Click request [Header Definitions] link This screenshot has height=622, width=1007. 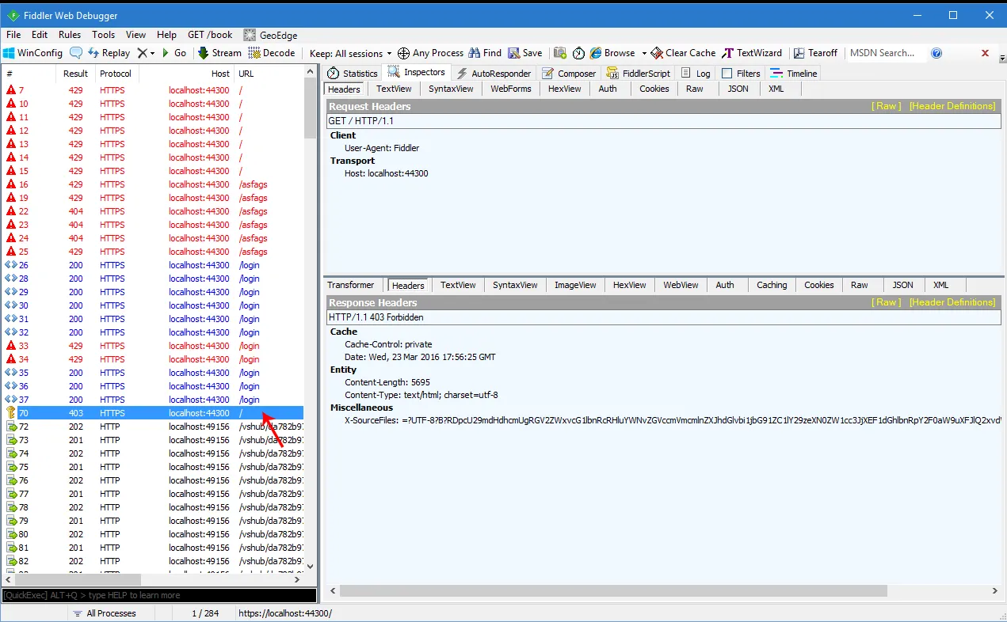(952, 106)
